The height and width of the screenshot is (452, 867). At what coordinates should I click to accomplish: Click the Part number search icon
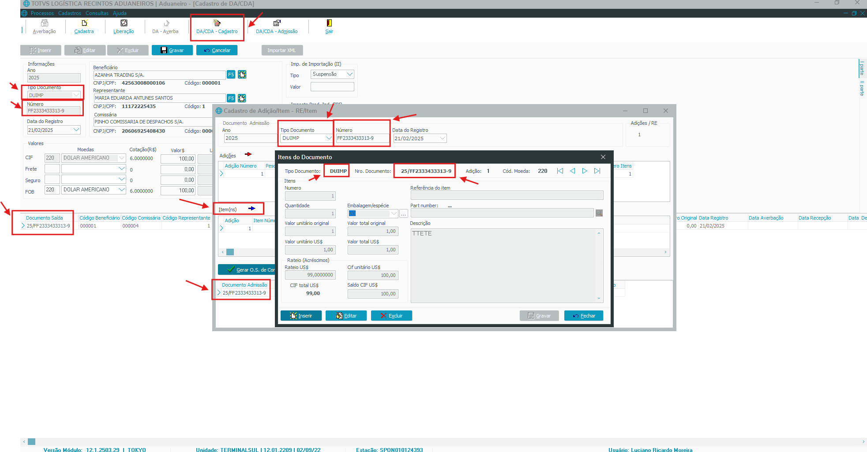coord(599,213)
